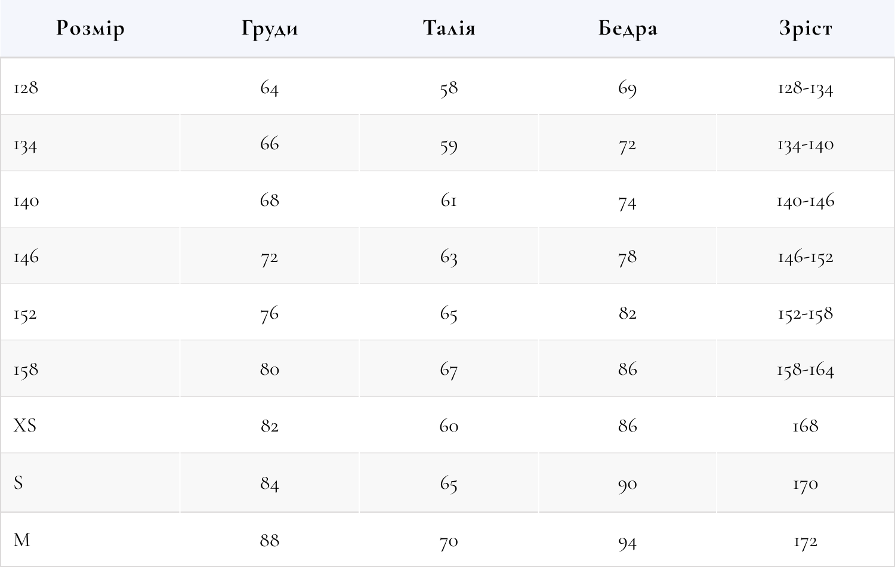Select the M size row label
This screenshot has height=567, width=895.
click(21, 540)
